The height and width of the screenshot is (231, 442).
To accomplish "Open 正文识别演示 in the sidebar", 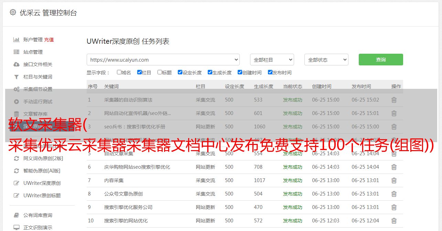I will tap(38, 228).
